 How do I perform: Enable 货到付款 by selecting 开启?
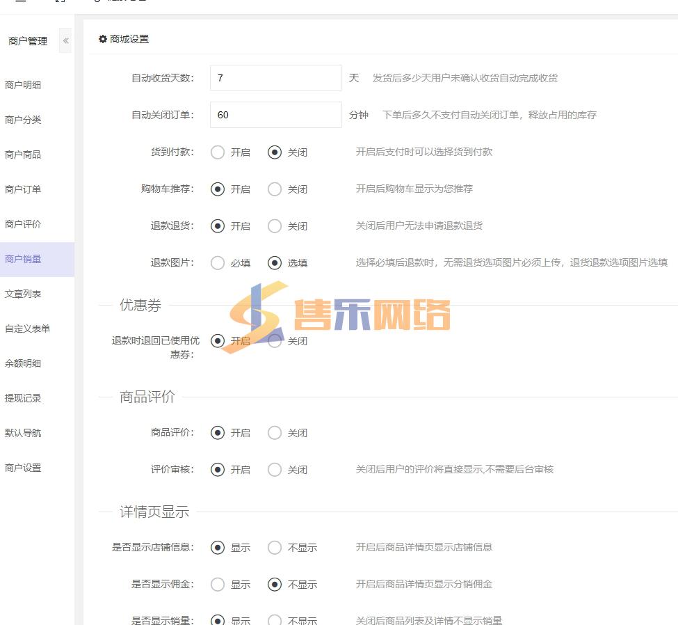coord(218,152)
